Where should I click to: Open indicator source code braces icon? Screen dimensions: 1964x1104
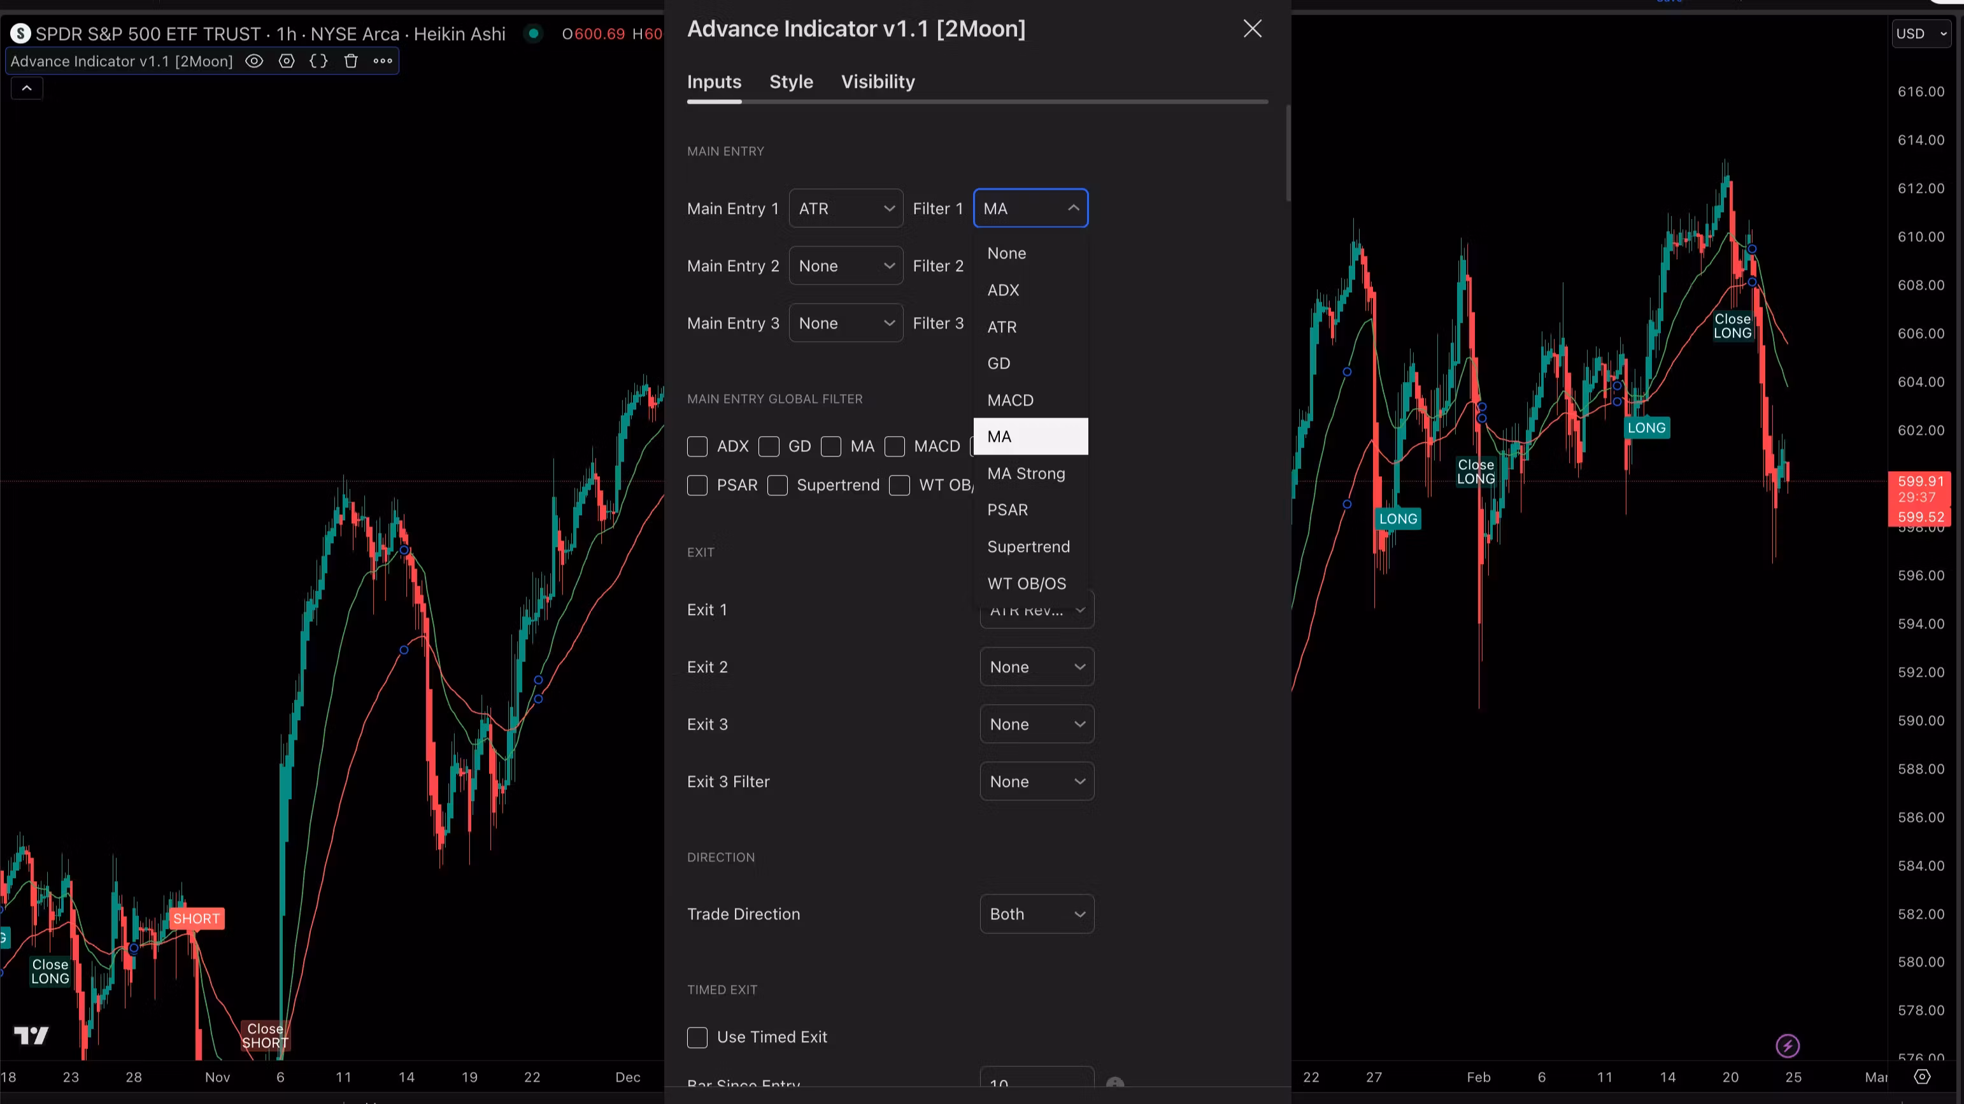tap(318, 61)
